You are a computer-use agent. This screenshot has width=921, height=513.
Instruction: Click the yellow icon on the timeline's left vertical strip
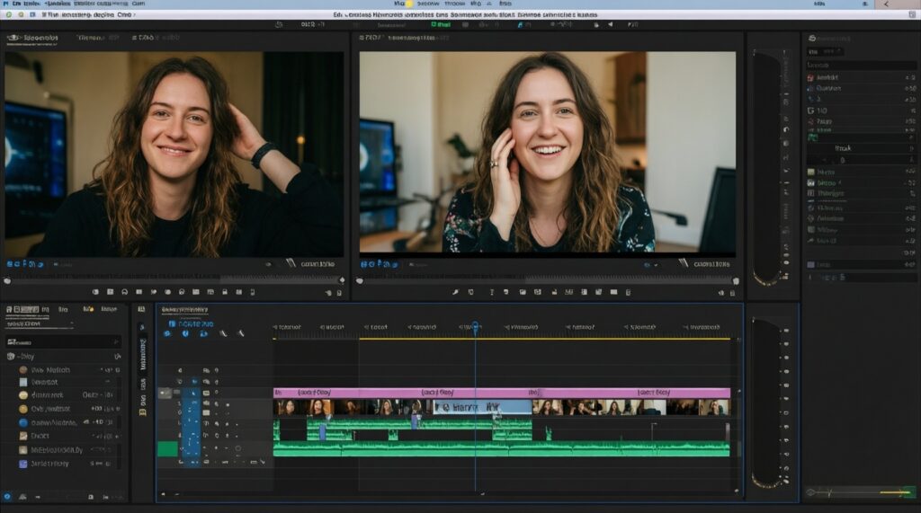[142, 411]
